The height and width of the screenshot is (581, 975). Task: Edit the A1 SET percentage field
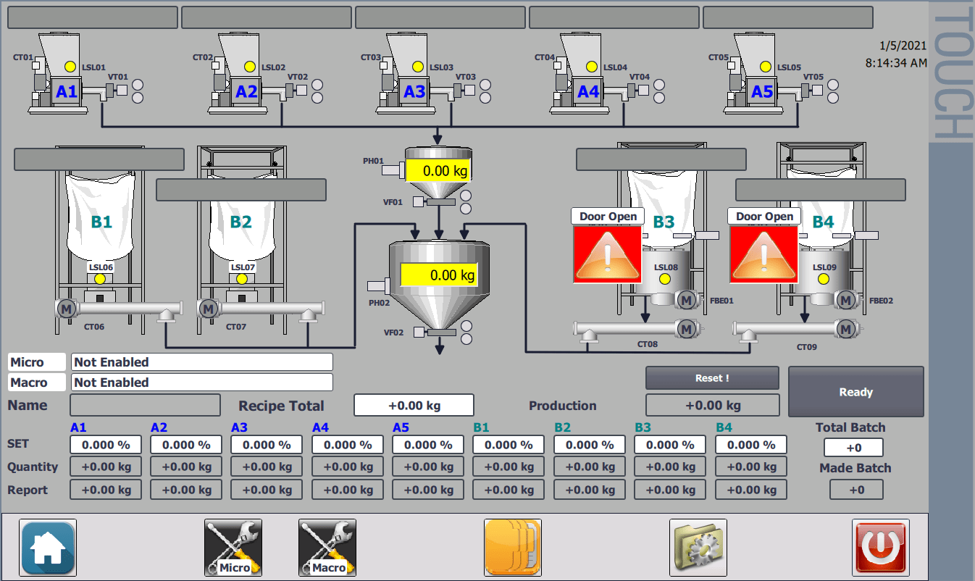click(106, 445)
